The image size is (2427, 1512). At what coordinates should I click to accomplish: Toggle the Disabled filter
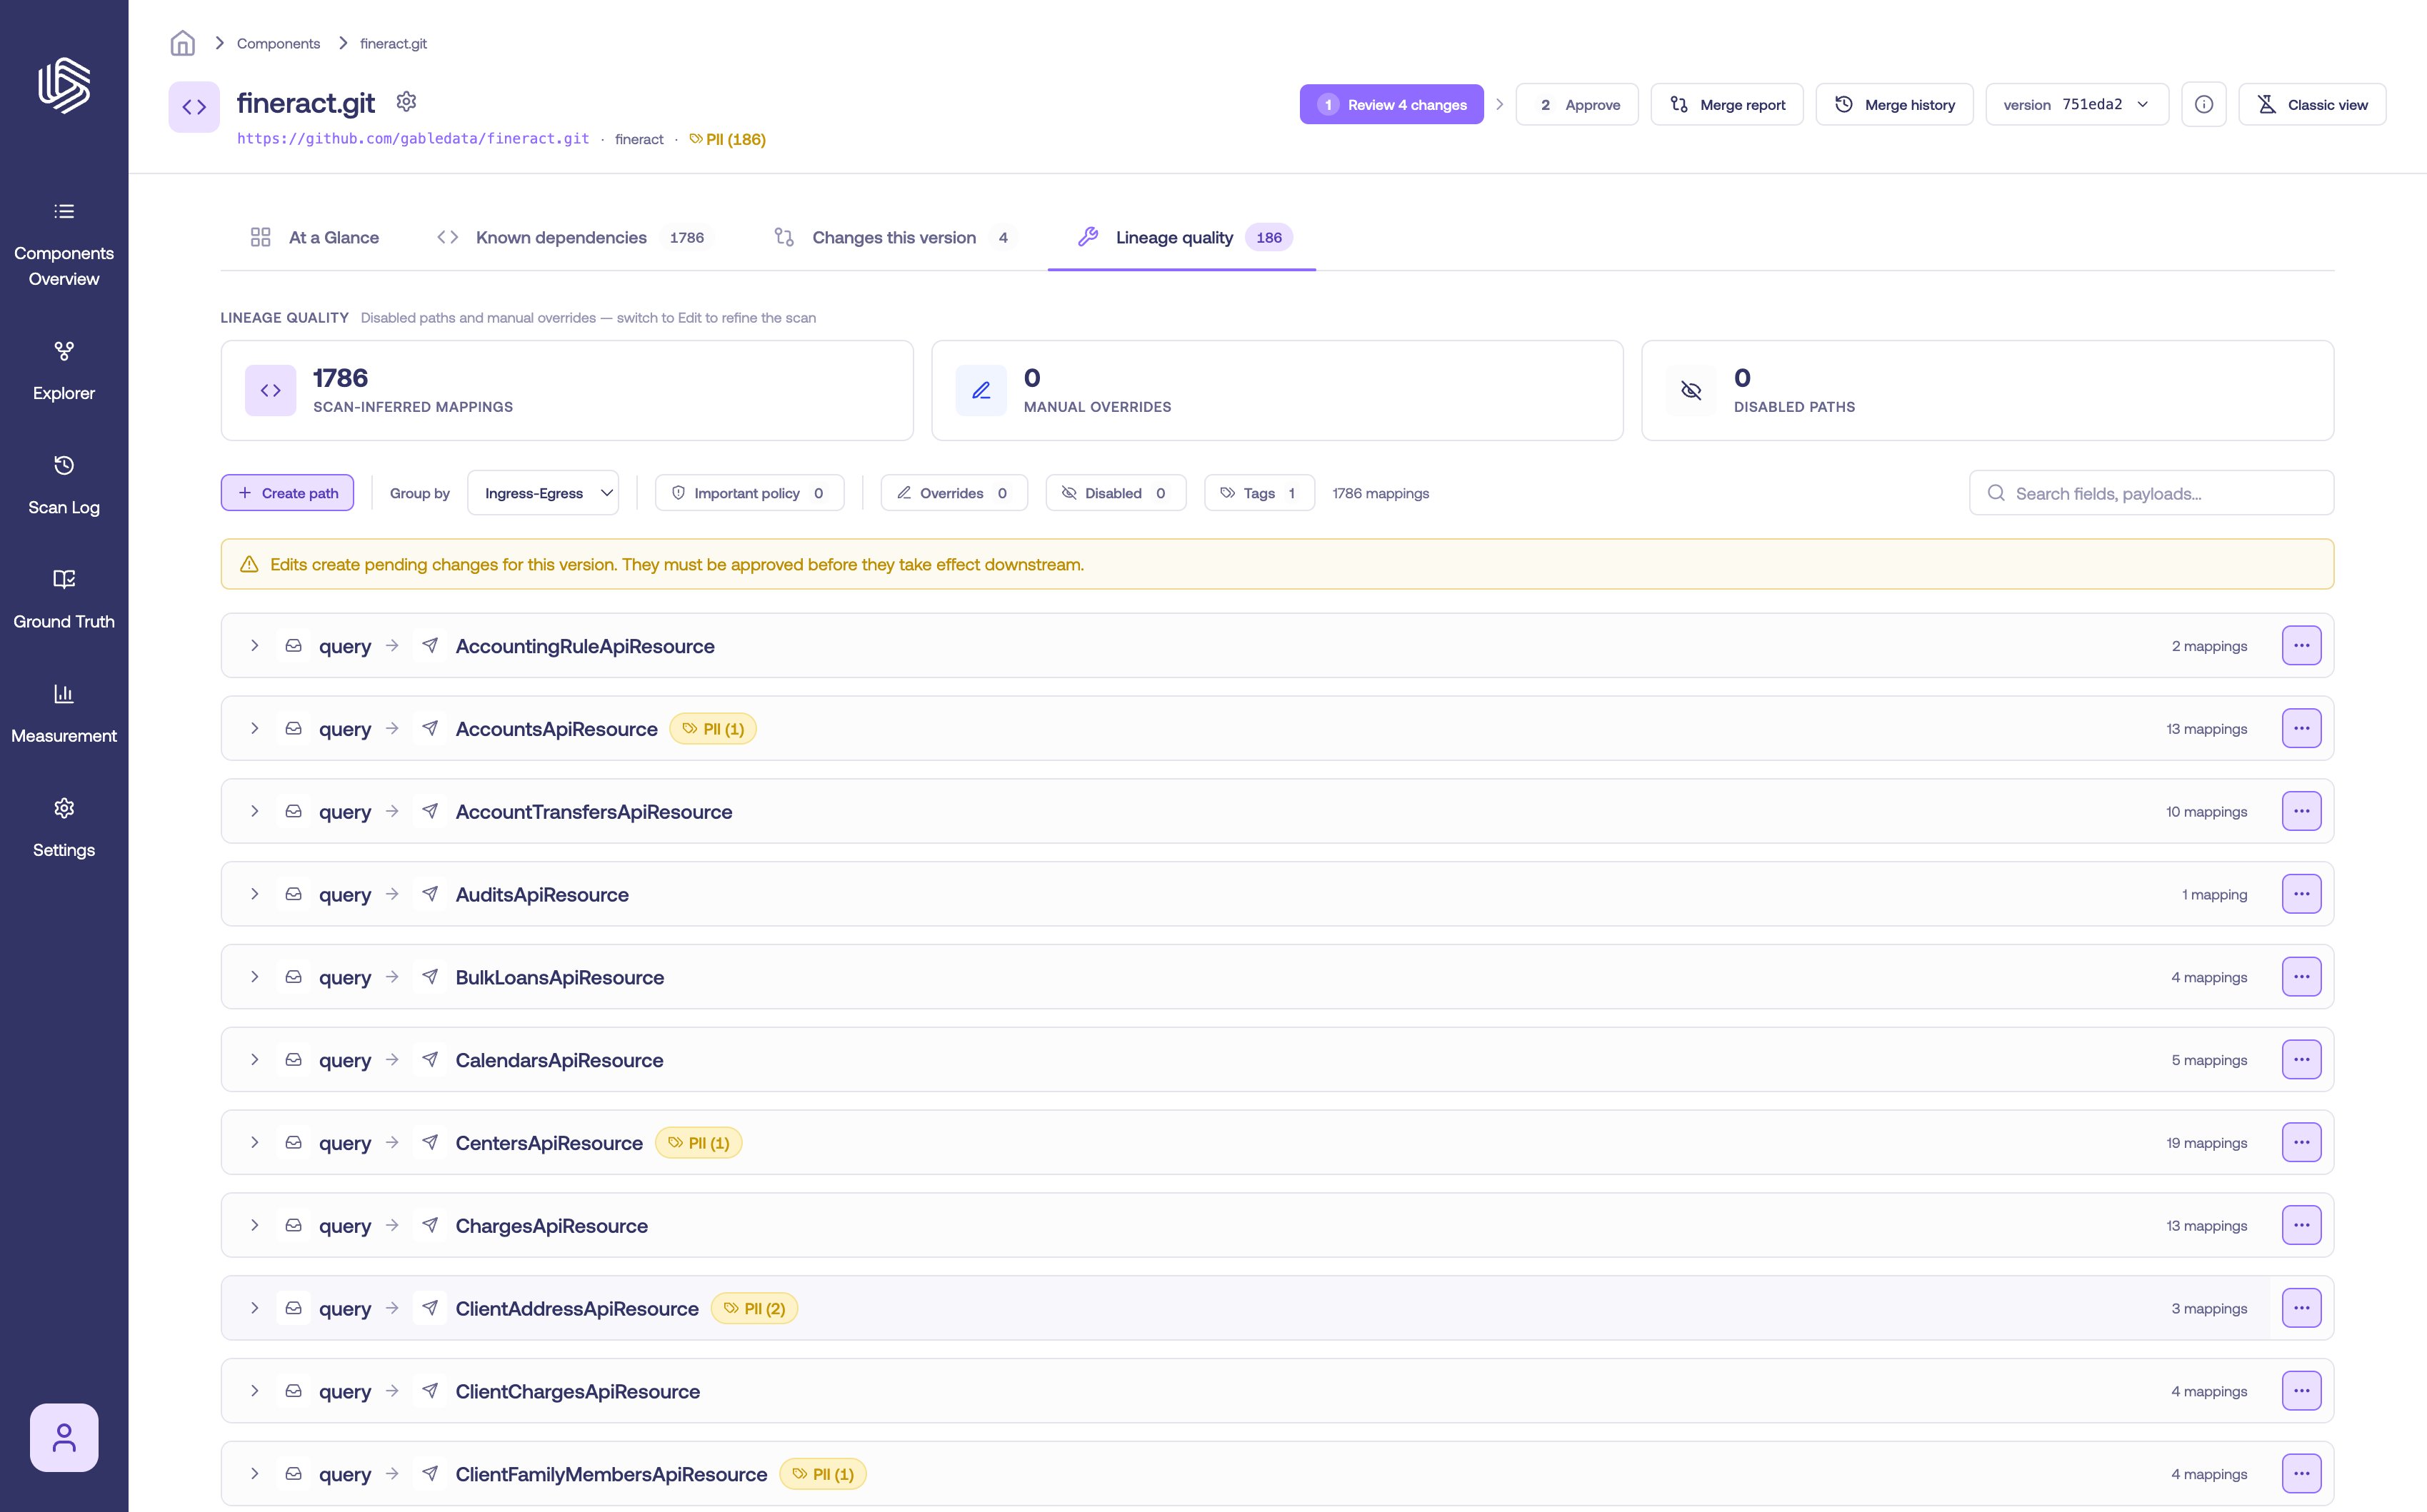[1116, 493]
